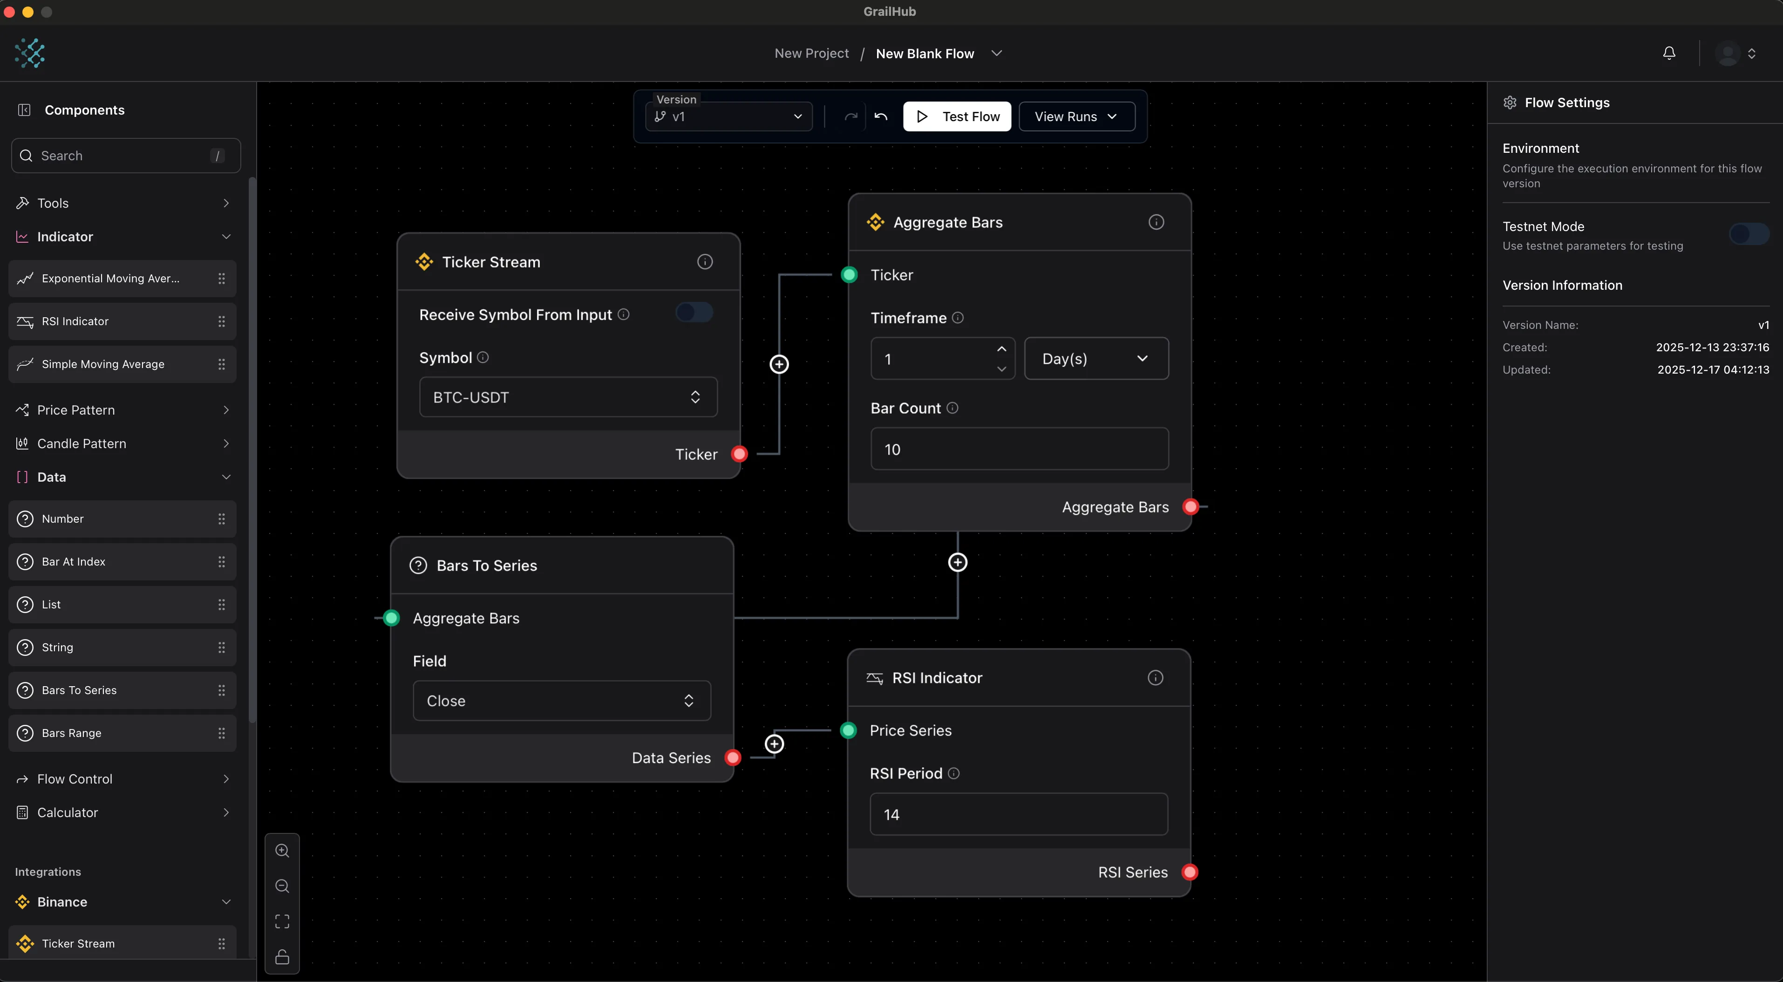Open the Day(s) timeframe dropdown

(1096, 358)
